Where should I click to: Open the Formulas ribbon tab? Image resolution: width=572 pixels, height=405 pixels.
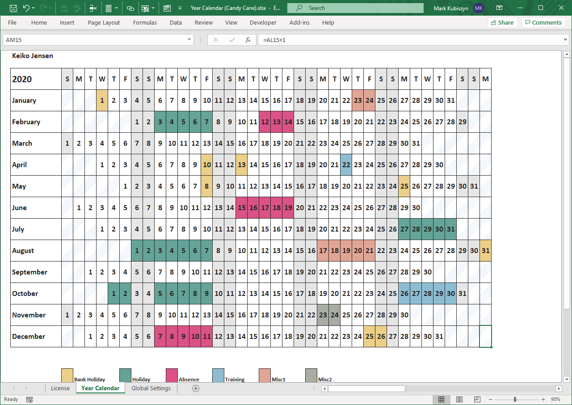point(145,22)
